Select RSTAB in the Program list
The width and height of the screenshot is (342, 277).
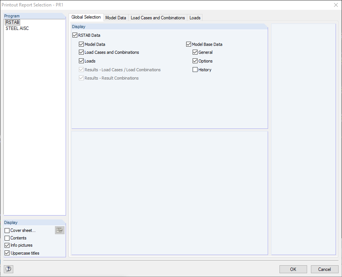coord(12,22)
